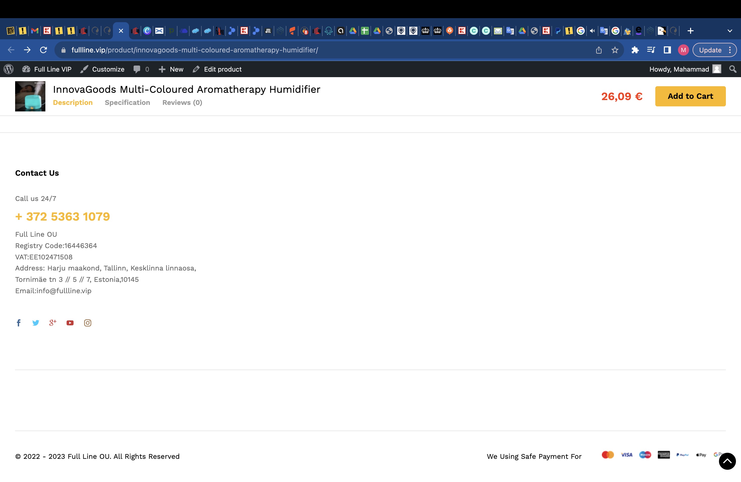741x482 pixels.
Task: Click the product title InnovaGoods Multi-Coloured Aromatherapy Humidifier
Action: (x=187, y=89)
